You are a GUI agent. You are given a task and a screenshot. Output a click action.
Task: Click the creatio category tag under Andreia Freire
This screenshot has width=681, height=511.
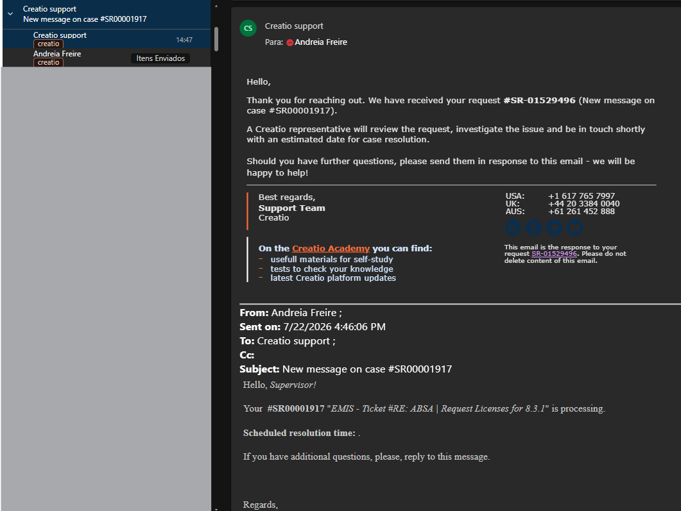tap(48, 62)
